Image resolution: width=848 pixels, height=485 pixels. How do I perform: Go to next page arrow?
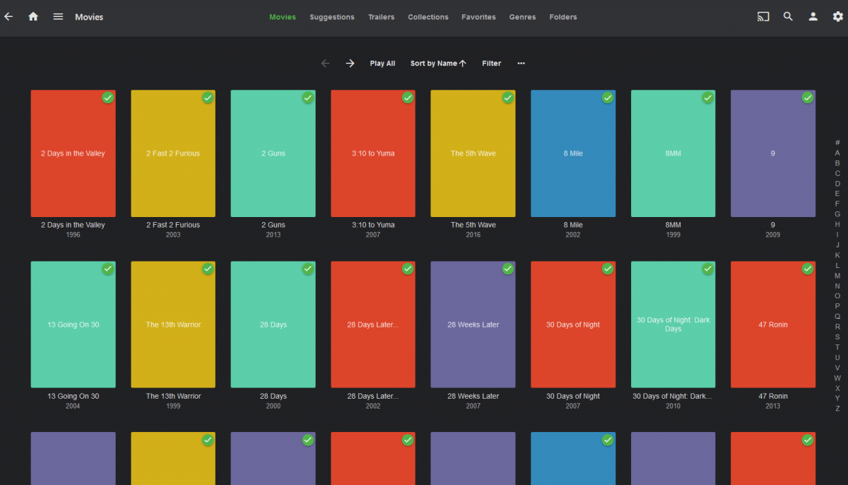pos(350,63)
